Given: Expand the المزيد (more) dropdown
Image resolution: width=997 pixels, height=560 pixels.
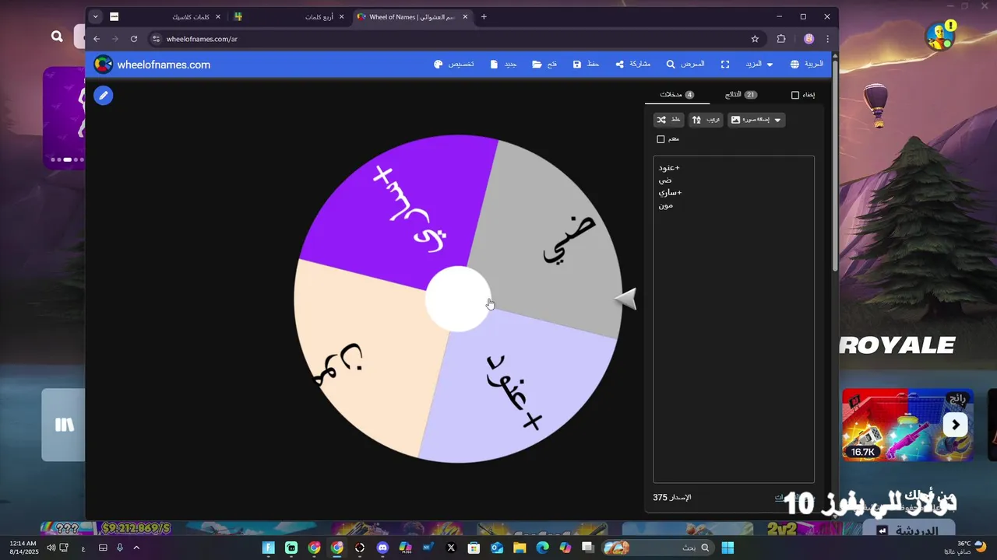Looking at the screenshot, I should tap(759, 65).
